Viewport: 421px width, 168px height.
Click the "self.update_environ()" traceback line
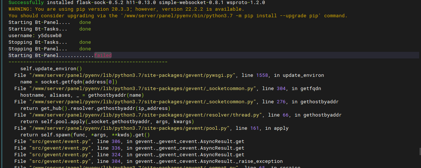pos(51,69)
